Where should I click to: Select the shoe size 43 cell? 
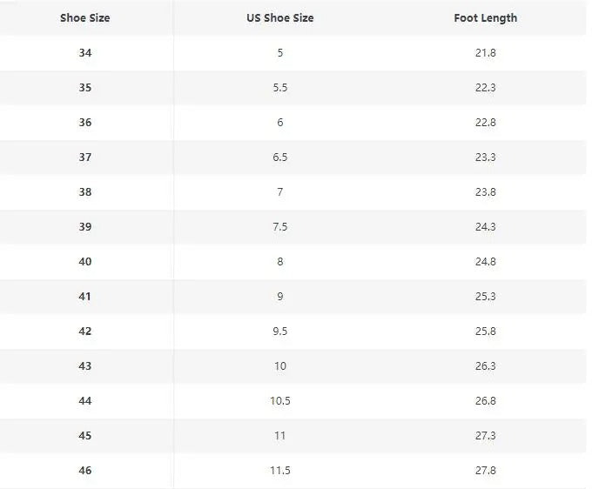coord(84,366)
